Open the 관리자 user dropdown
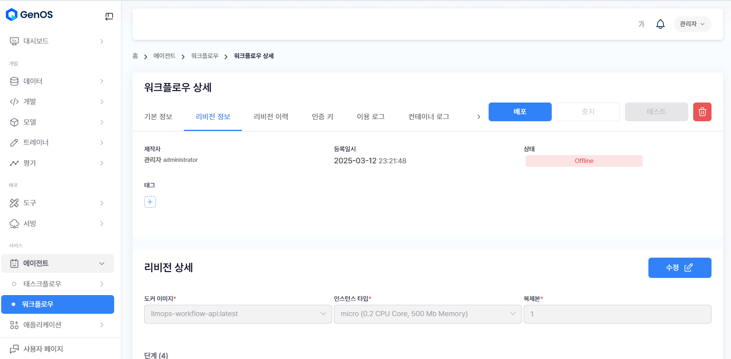This screenshot has width=731, height=359. [x=692, y=24]
